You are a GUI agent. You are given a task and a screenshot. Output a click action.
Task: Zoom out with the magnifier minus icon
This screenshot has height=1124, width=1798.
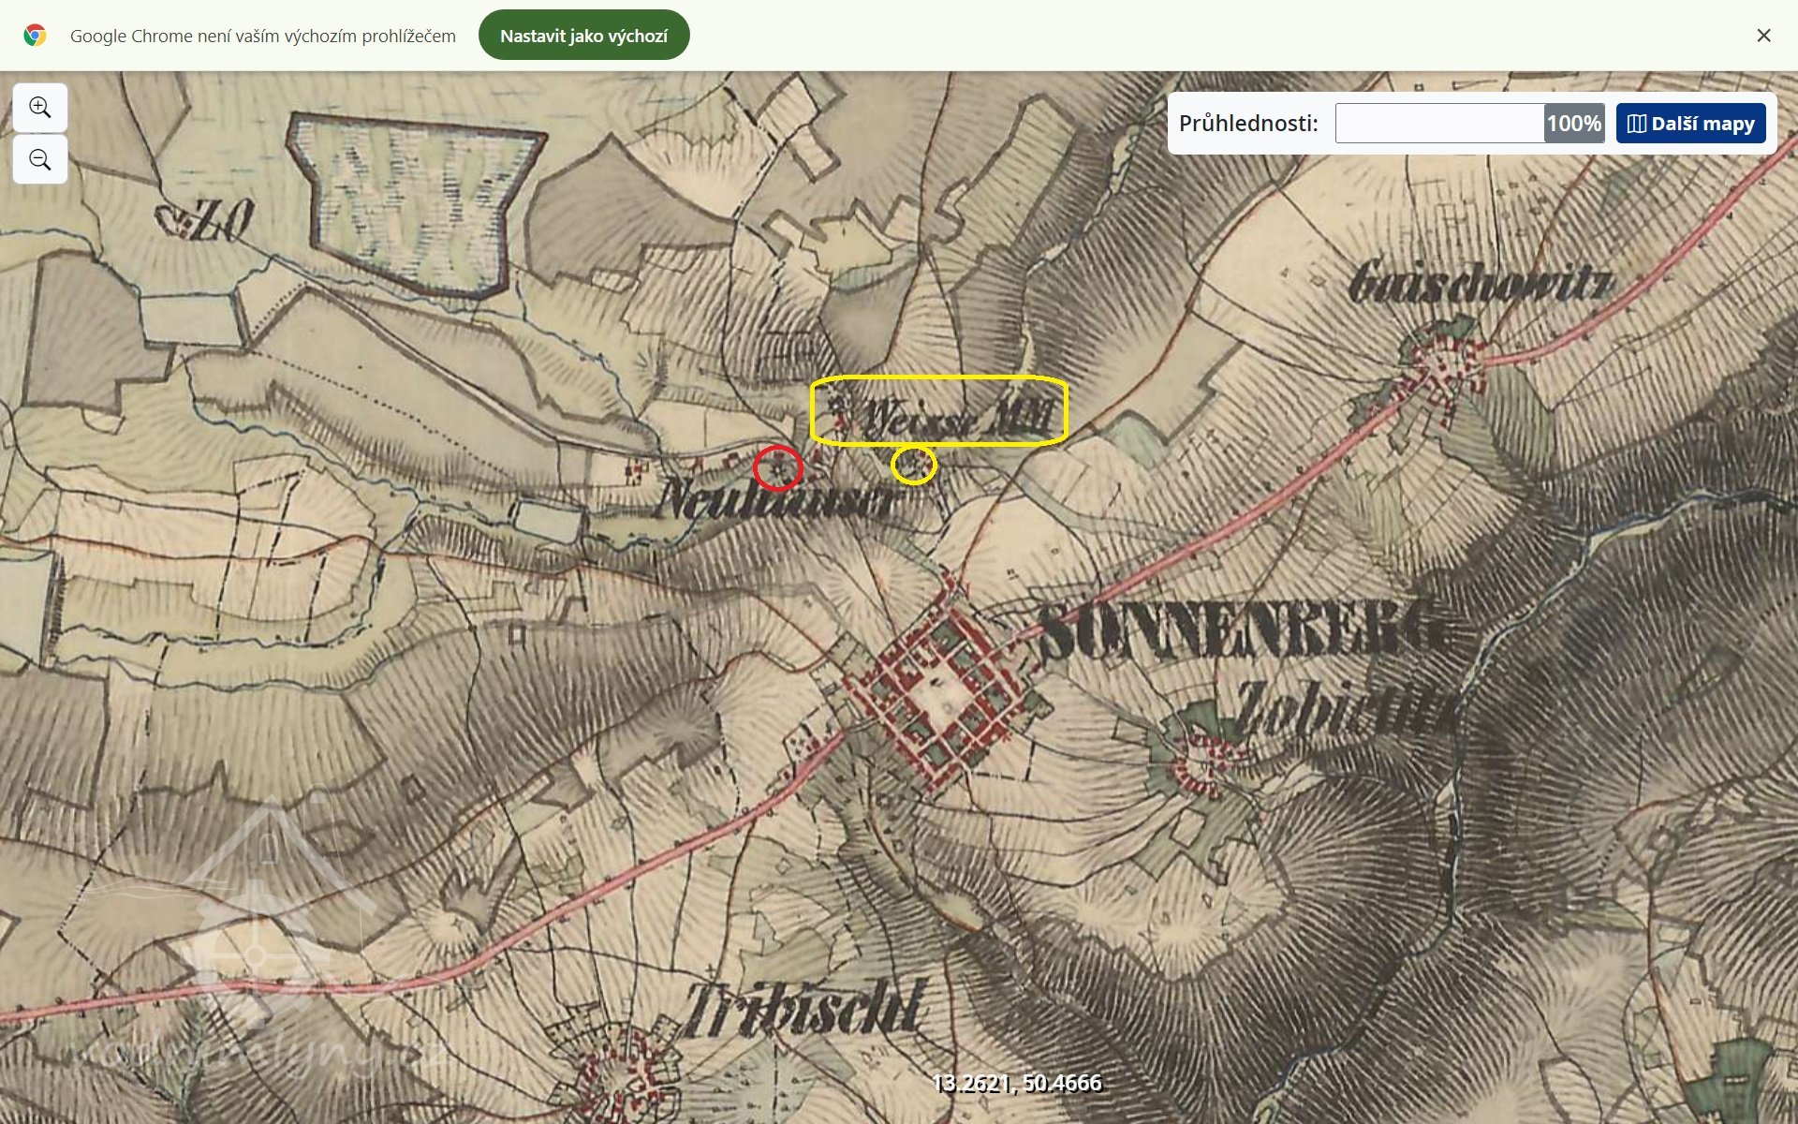click(x=39, y=160)
